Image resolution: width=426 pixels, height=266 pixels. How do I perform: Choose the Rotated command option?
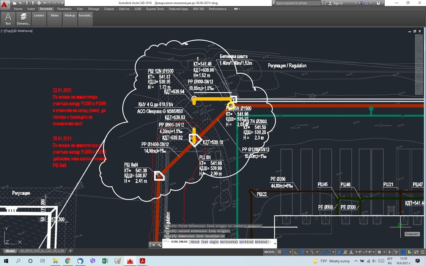[261, 242]
